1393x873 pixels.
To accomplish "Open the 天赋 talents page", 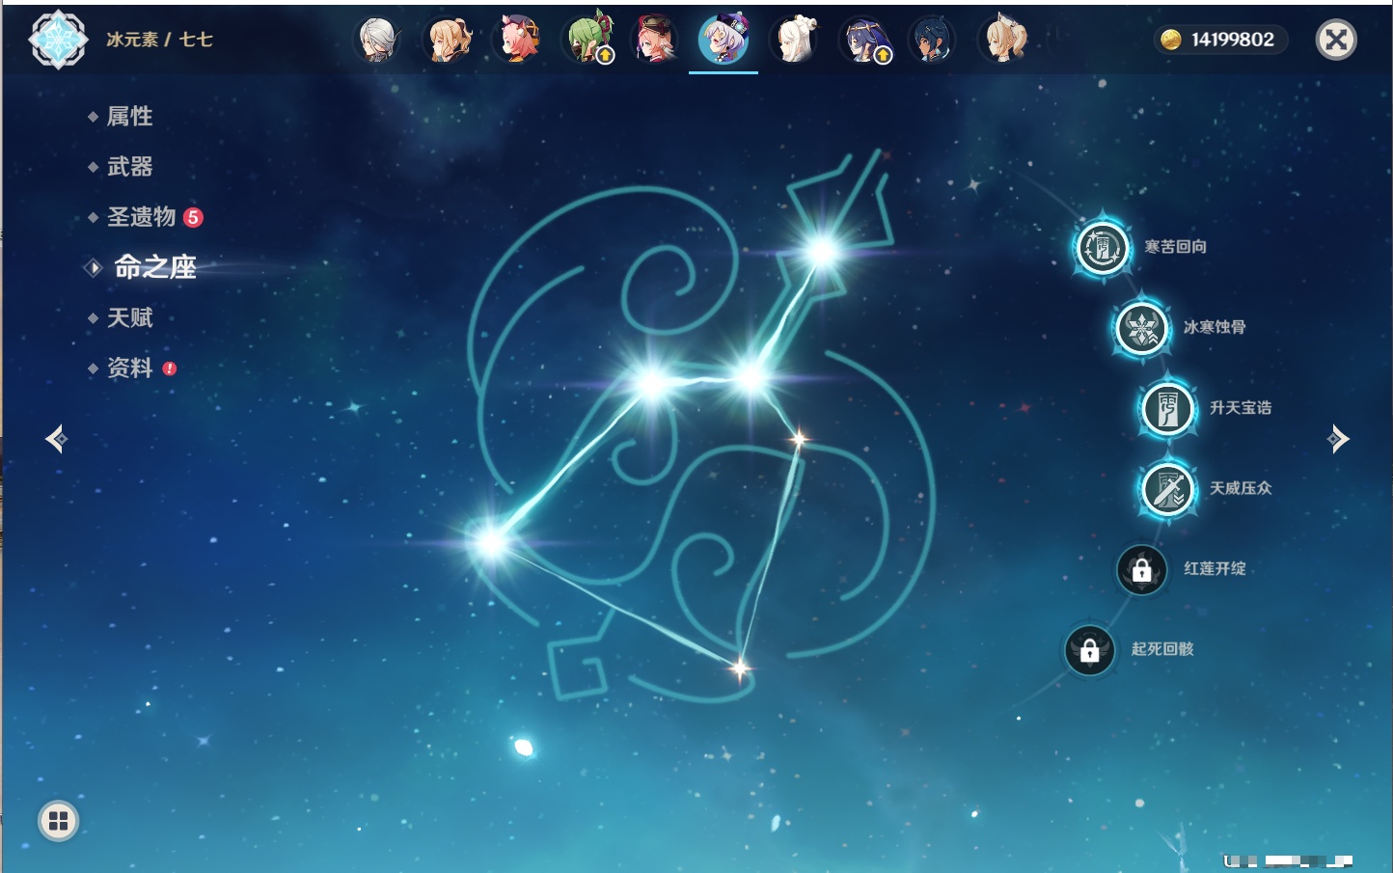I will (x=129, y=317).
